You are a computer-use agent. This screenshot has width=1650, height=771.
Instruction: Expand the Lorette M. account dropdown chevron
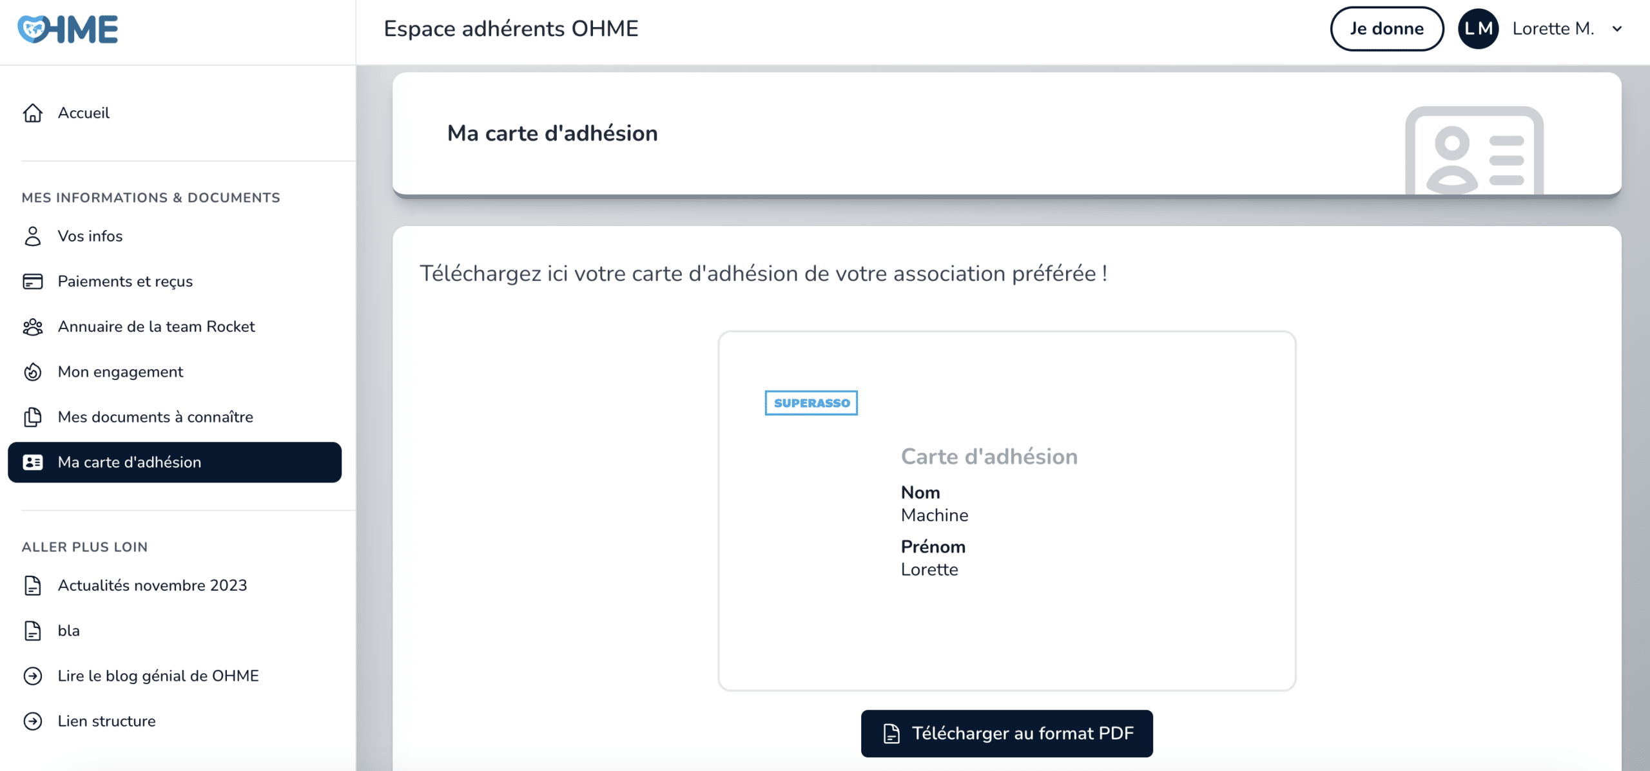click(x=1617, y=29)
